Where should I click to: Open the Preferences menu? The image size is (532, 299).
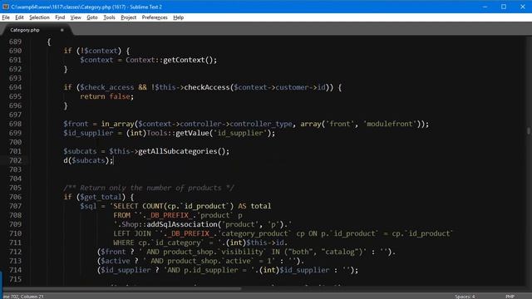click(x=155, y=17)
